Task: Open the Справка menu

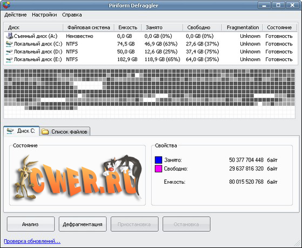Action: point(72,15)
